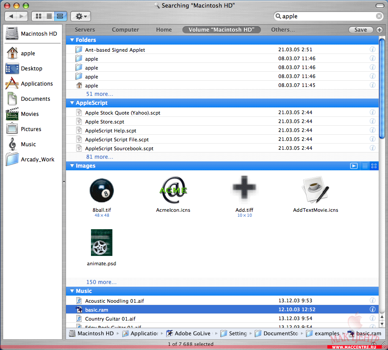This screenshot has height=350, width=388.
Task: Open Others… search locations
Action: (283, 30)
